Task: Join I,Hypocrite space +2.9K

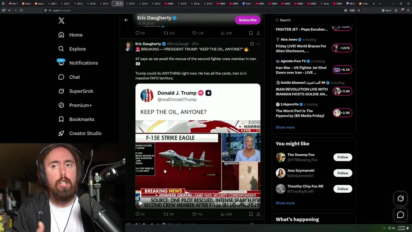Action: 342,113
